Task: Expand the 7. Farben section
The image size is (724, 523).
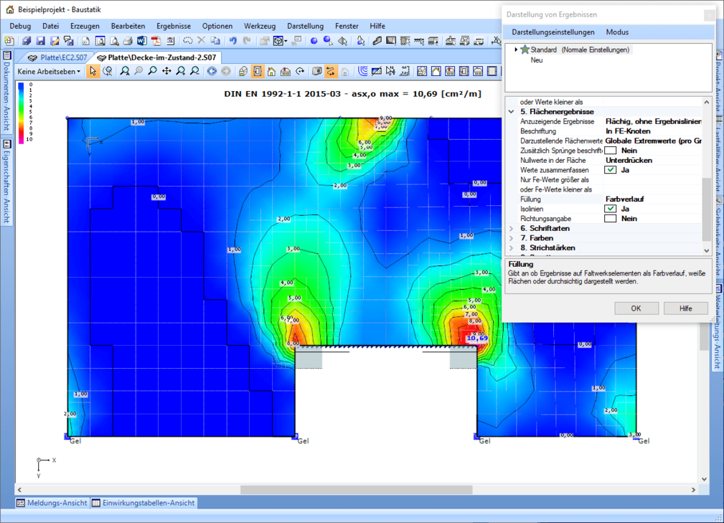Action: pyautogui.click(x=511, y=237)
